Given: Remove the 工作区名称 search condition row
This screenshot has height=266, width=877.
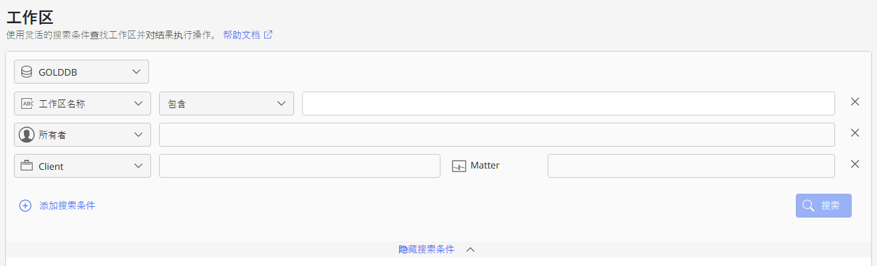Looking at the screenshot, I should pyautogui.click(x=855, y=102).
